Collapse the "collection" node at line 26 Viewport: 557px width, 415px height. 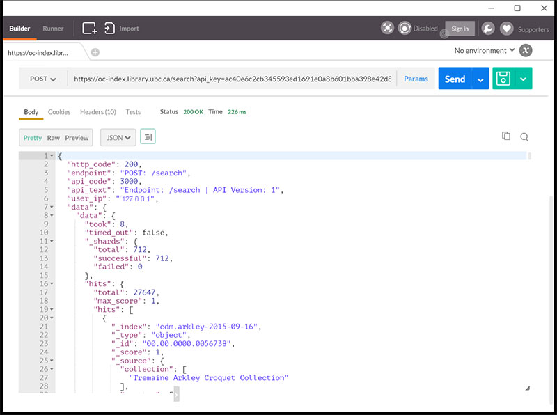[52, 369]
